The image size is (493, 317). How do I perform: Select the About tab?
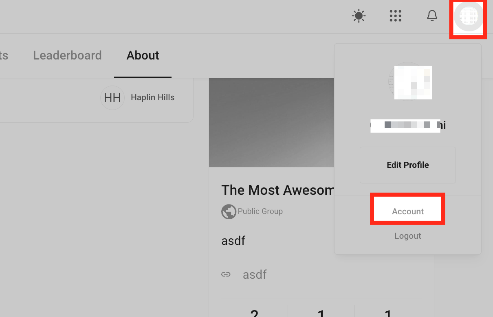click(x=143, y=55)
